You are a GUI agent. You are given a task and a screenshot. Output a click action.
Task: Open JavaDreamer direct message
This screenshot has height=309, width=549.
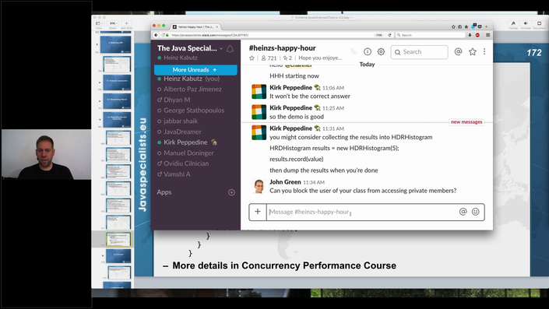tap(182, 132)
